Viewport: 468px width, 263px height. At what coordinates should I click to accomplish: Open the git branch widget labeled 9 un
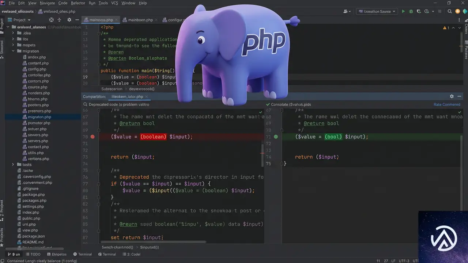click(x=14, y=254)
